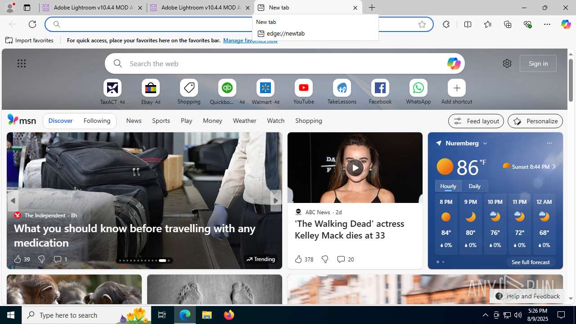Open the Ebay shortcut tile
Screen dimensions: 576x324
coord(151,92)
